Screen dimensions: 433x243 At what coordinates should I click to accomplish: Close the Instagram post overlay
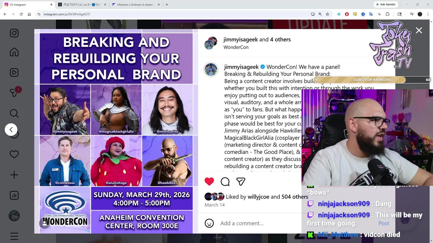pyautogui.click(x=419, y=30)
